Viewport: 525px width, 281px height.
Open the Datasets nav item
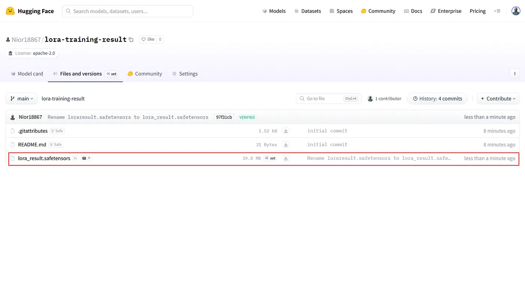(x=307, y=11)
